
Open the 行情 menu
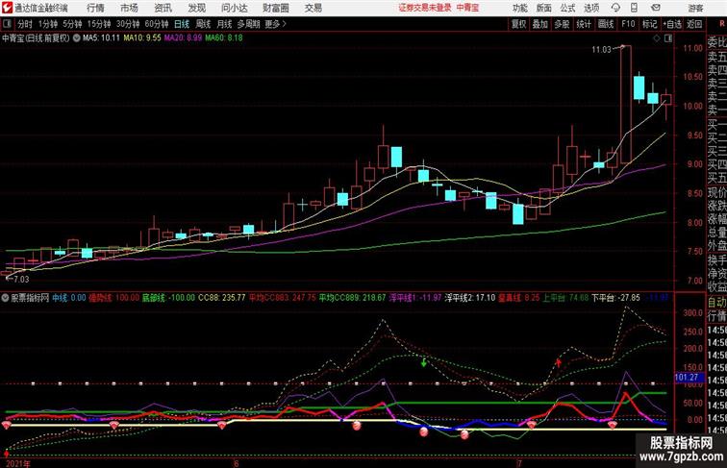(95, 8)
